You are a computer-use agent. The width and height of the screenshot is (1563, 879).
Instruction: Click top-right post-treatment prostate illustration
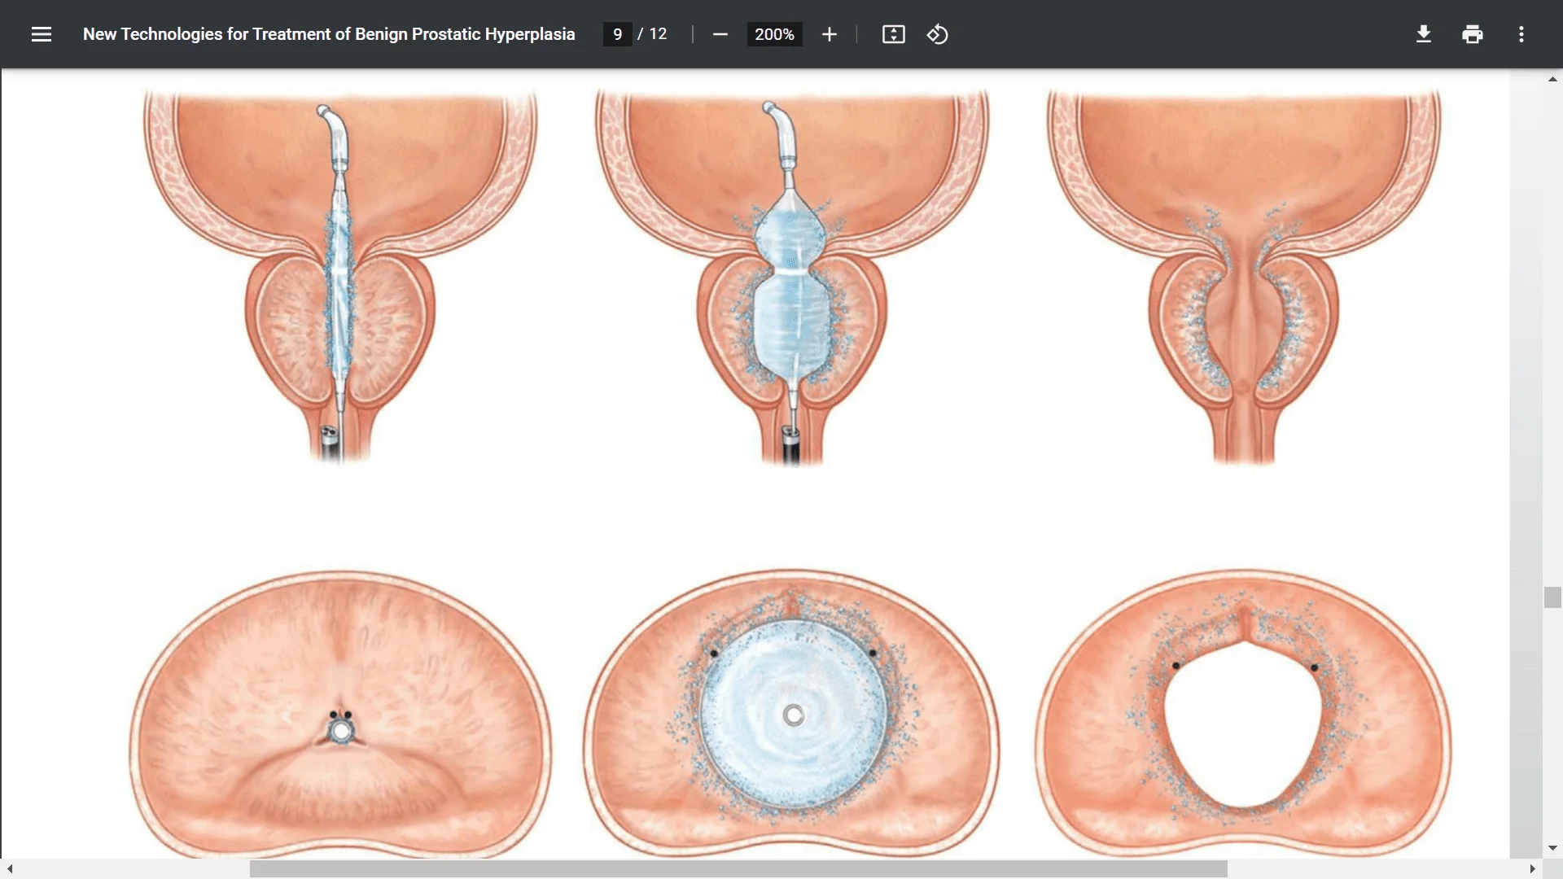(x=1243, y=278)
